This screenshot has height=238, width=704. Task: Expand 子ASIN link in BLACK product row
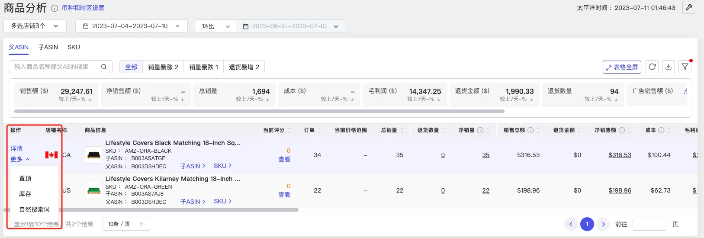click(x=193, y=166)
